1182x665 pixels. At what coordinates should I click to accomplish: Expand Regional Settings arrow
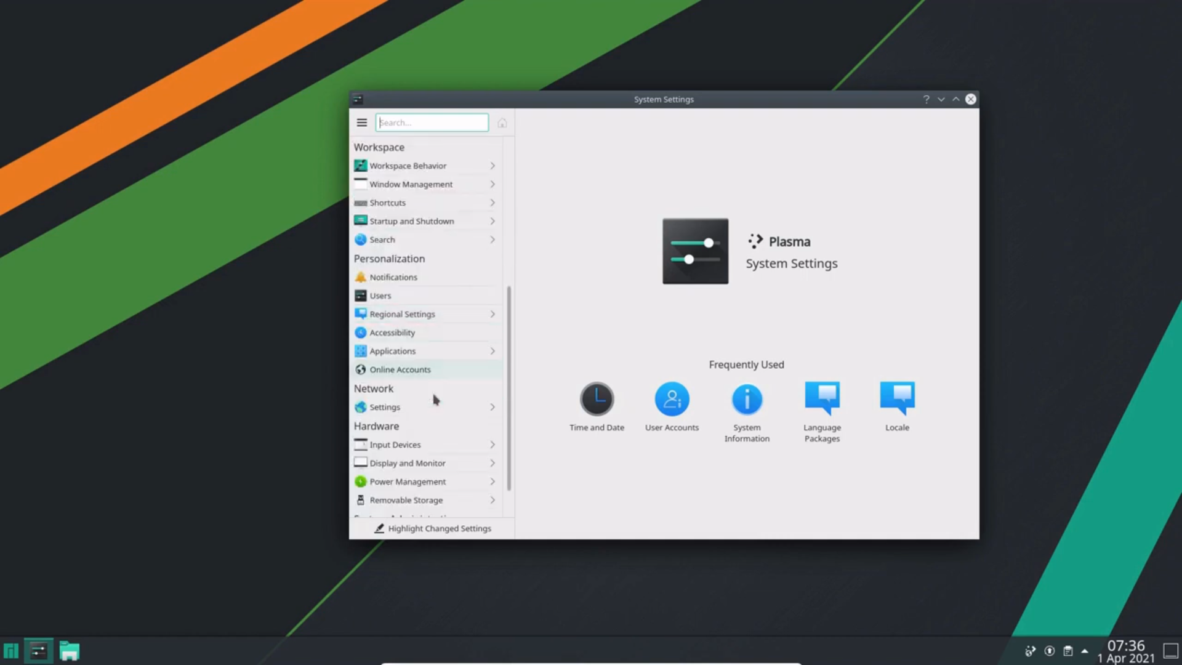point(492,314)
